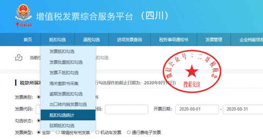Navigate to 发票管理 section
Image resolution: width=263 pixels, height=139 pixels.
[x=214, y=40]
